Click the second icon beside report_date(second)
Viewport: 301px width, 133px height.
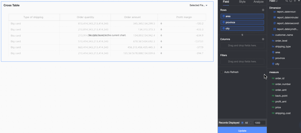[x=275, y=23]
